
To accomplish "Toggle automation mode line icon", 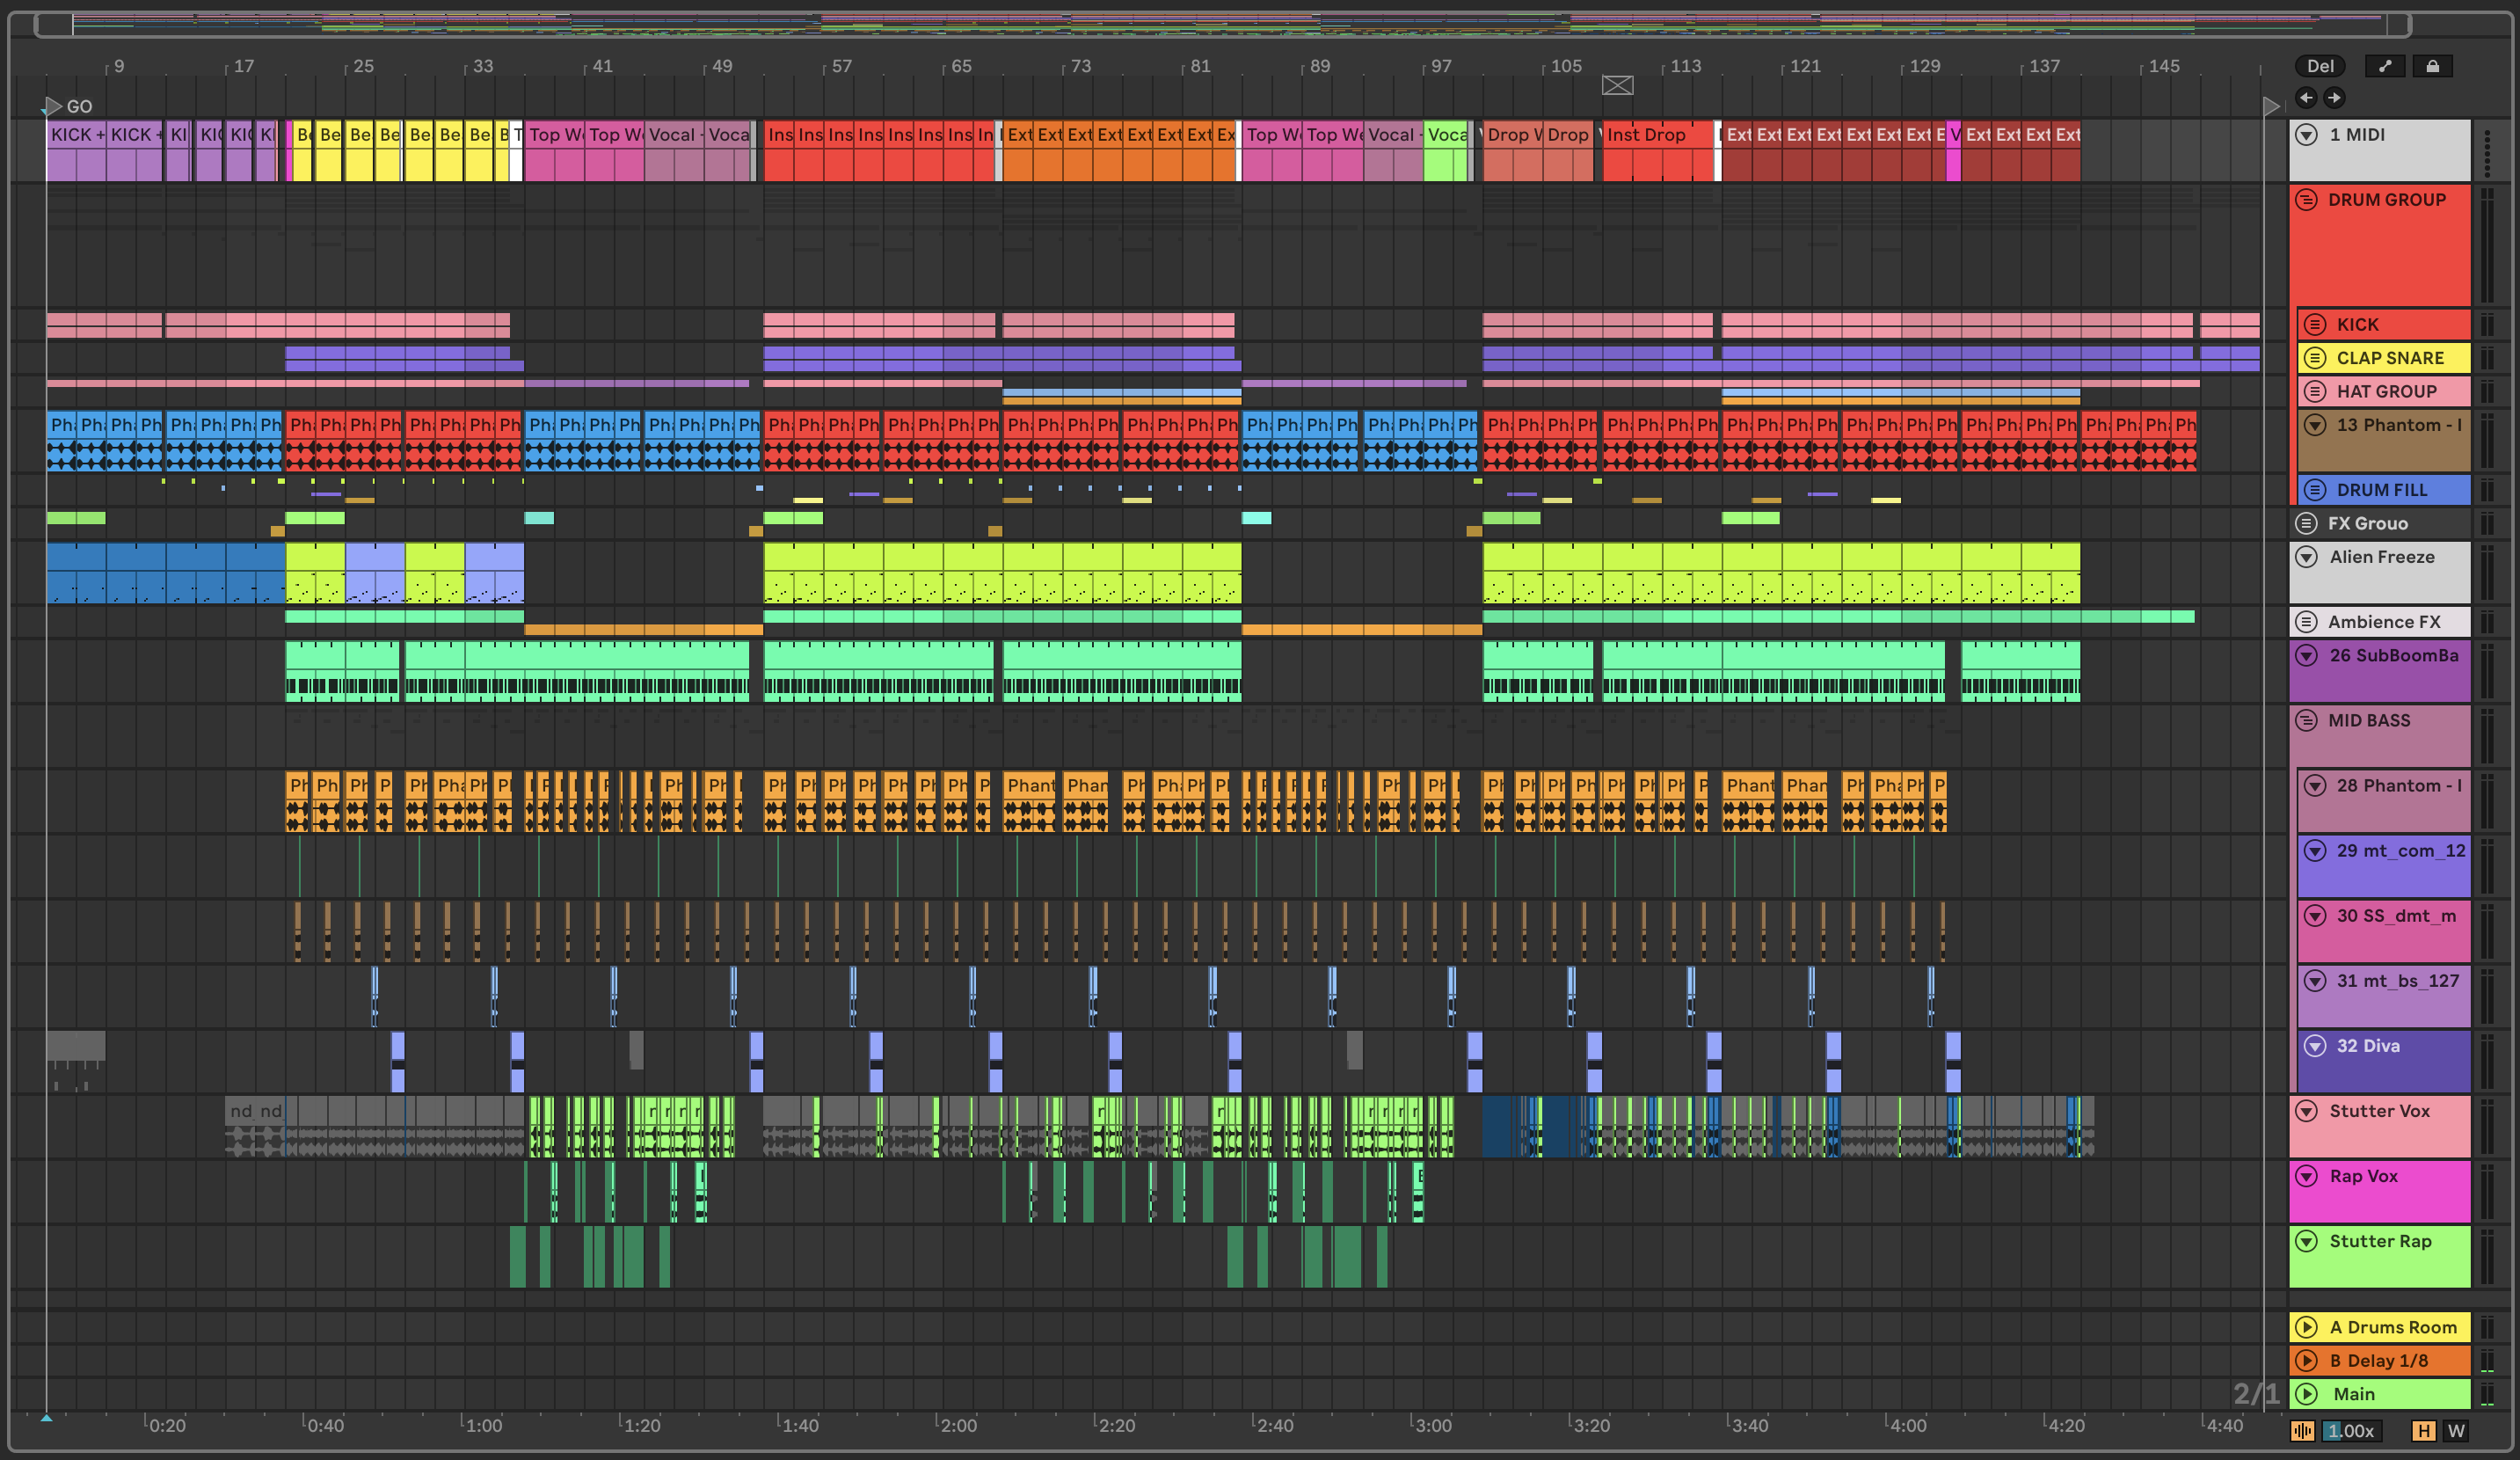I will tap(2385, 66).
